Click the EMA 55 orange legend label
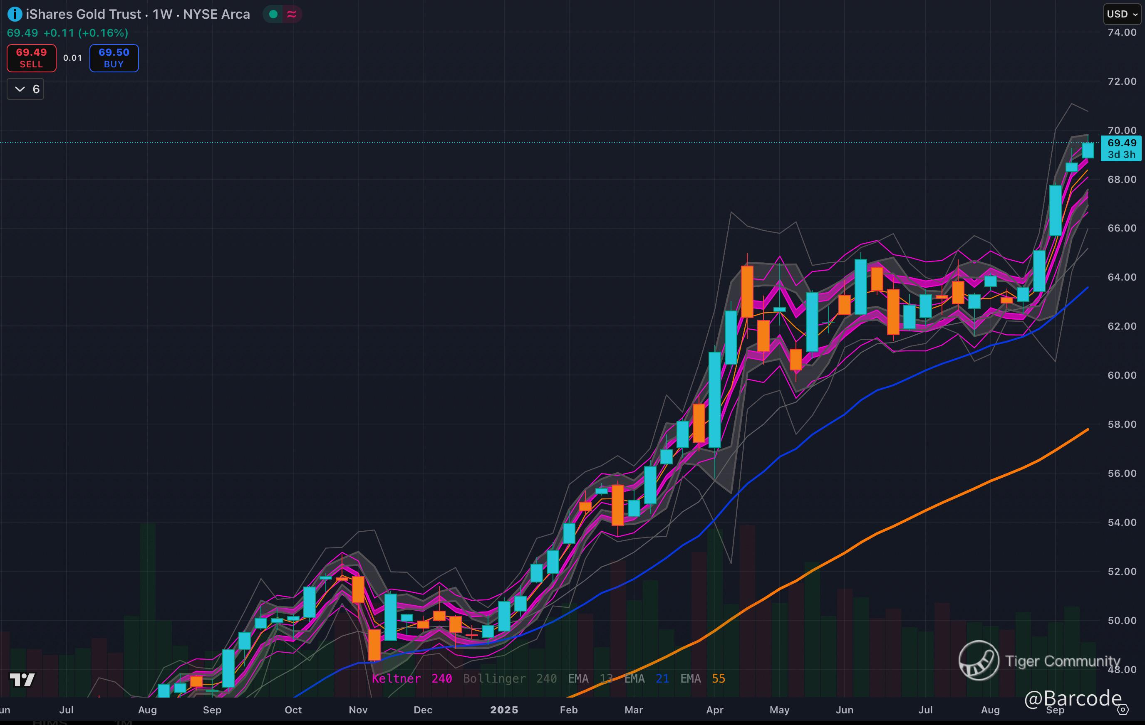 (x=702, y=678)
